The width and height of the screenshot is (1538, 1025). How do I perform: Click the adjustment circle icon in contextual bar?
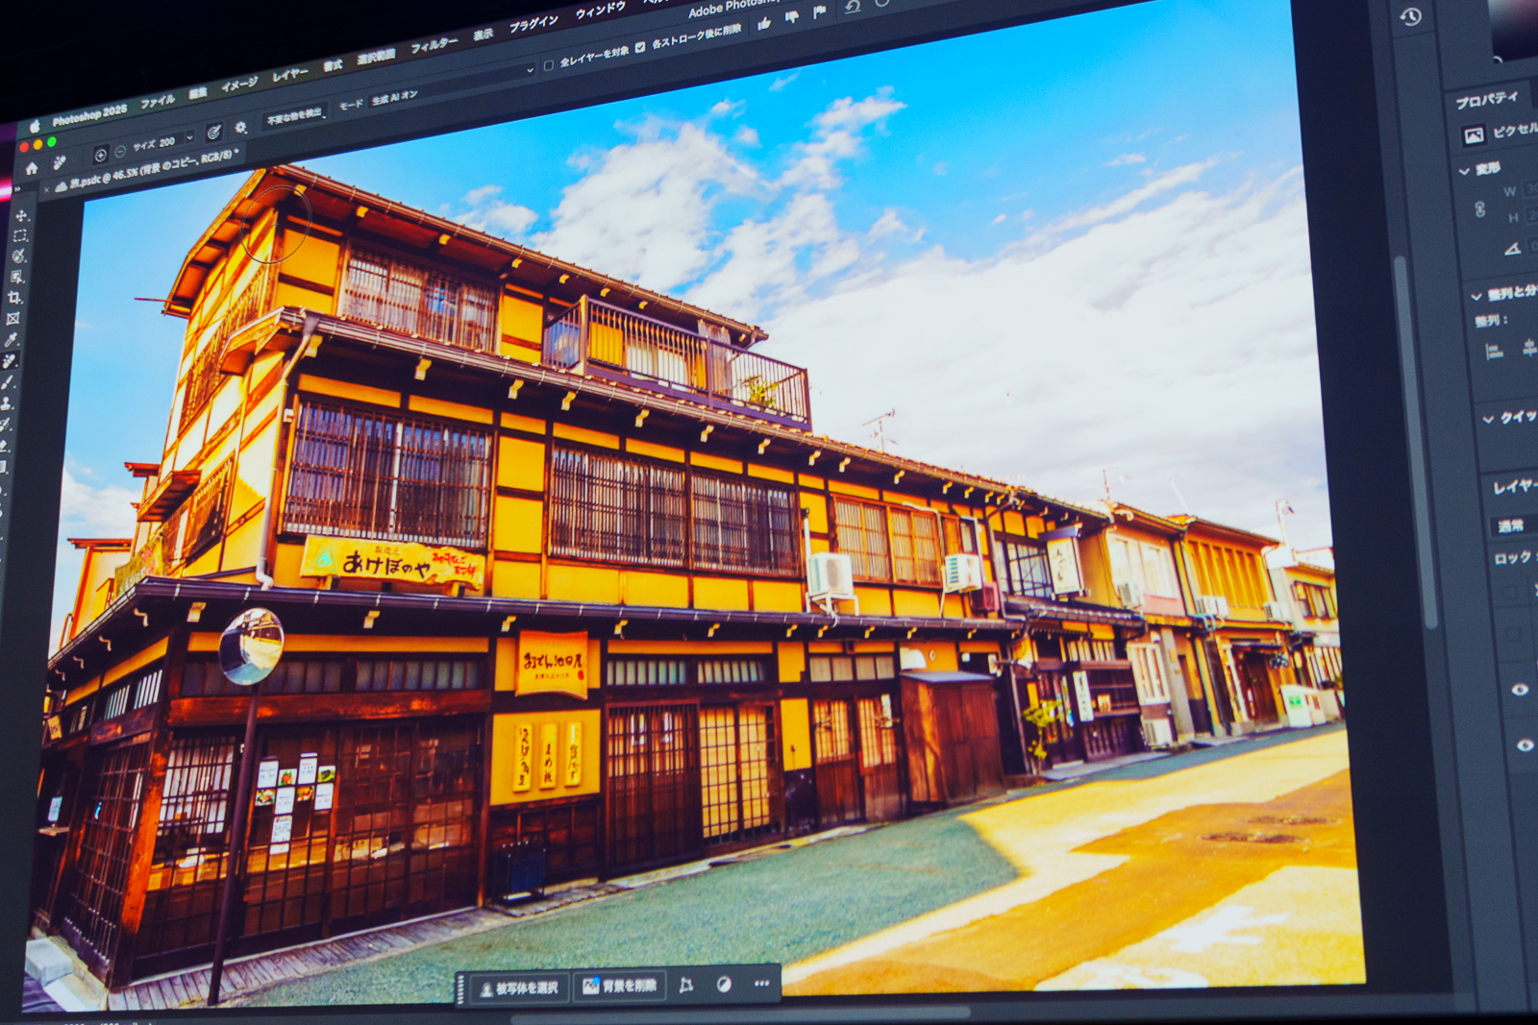click(x=724, y=985)
